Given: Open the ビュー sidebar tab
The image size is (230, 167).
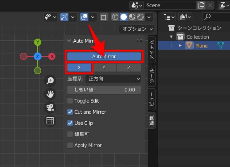Looking at the screenshot, I should click(152, 99).
